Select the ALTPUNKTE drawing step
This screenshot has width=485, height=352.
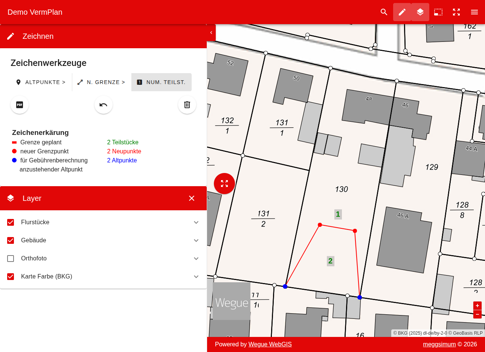point(41,82)
